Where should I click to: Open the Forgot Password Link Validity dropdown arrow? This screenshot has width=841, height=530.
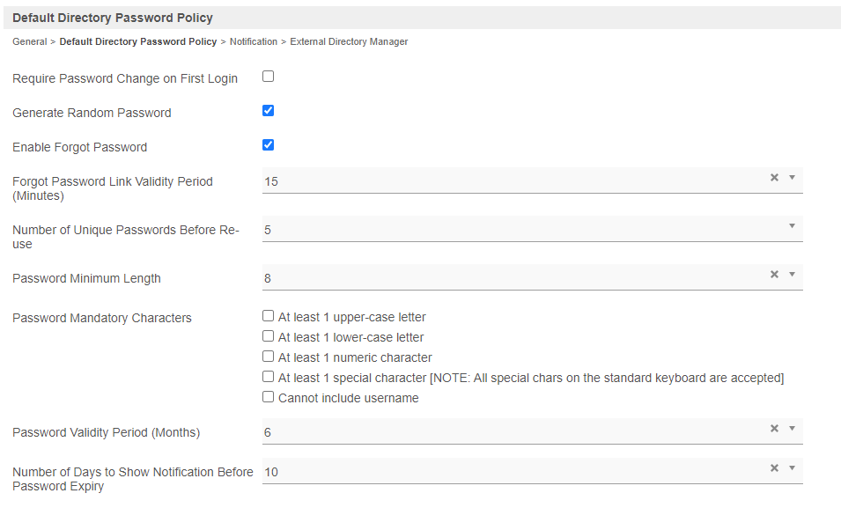point(792,177)
